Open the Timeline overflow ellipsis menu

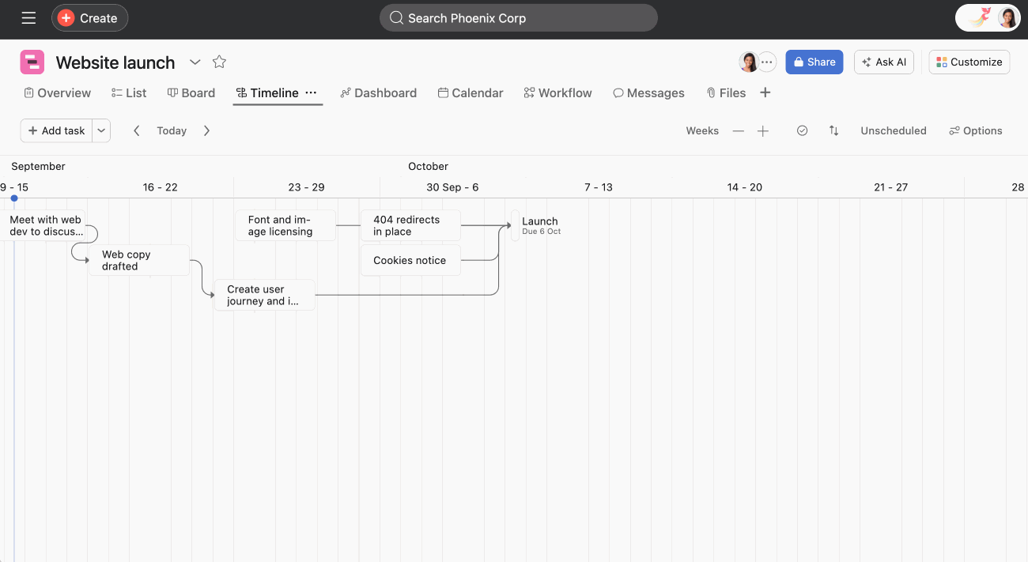[312, 92]
